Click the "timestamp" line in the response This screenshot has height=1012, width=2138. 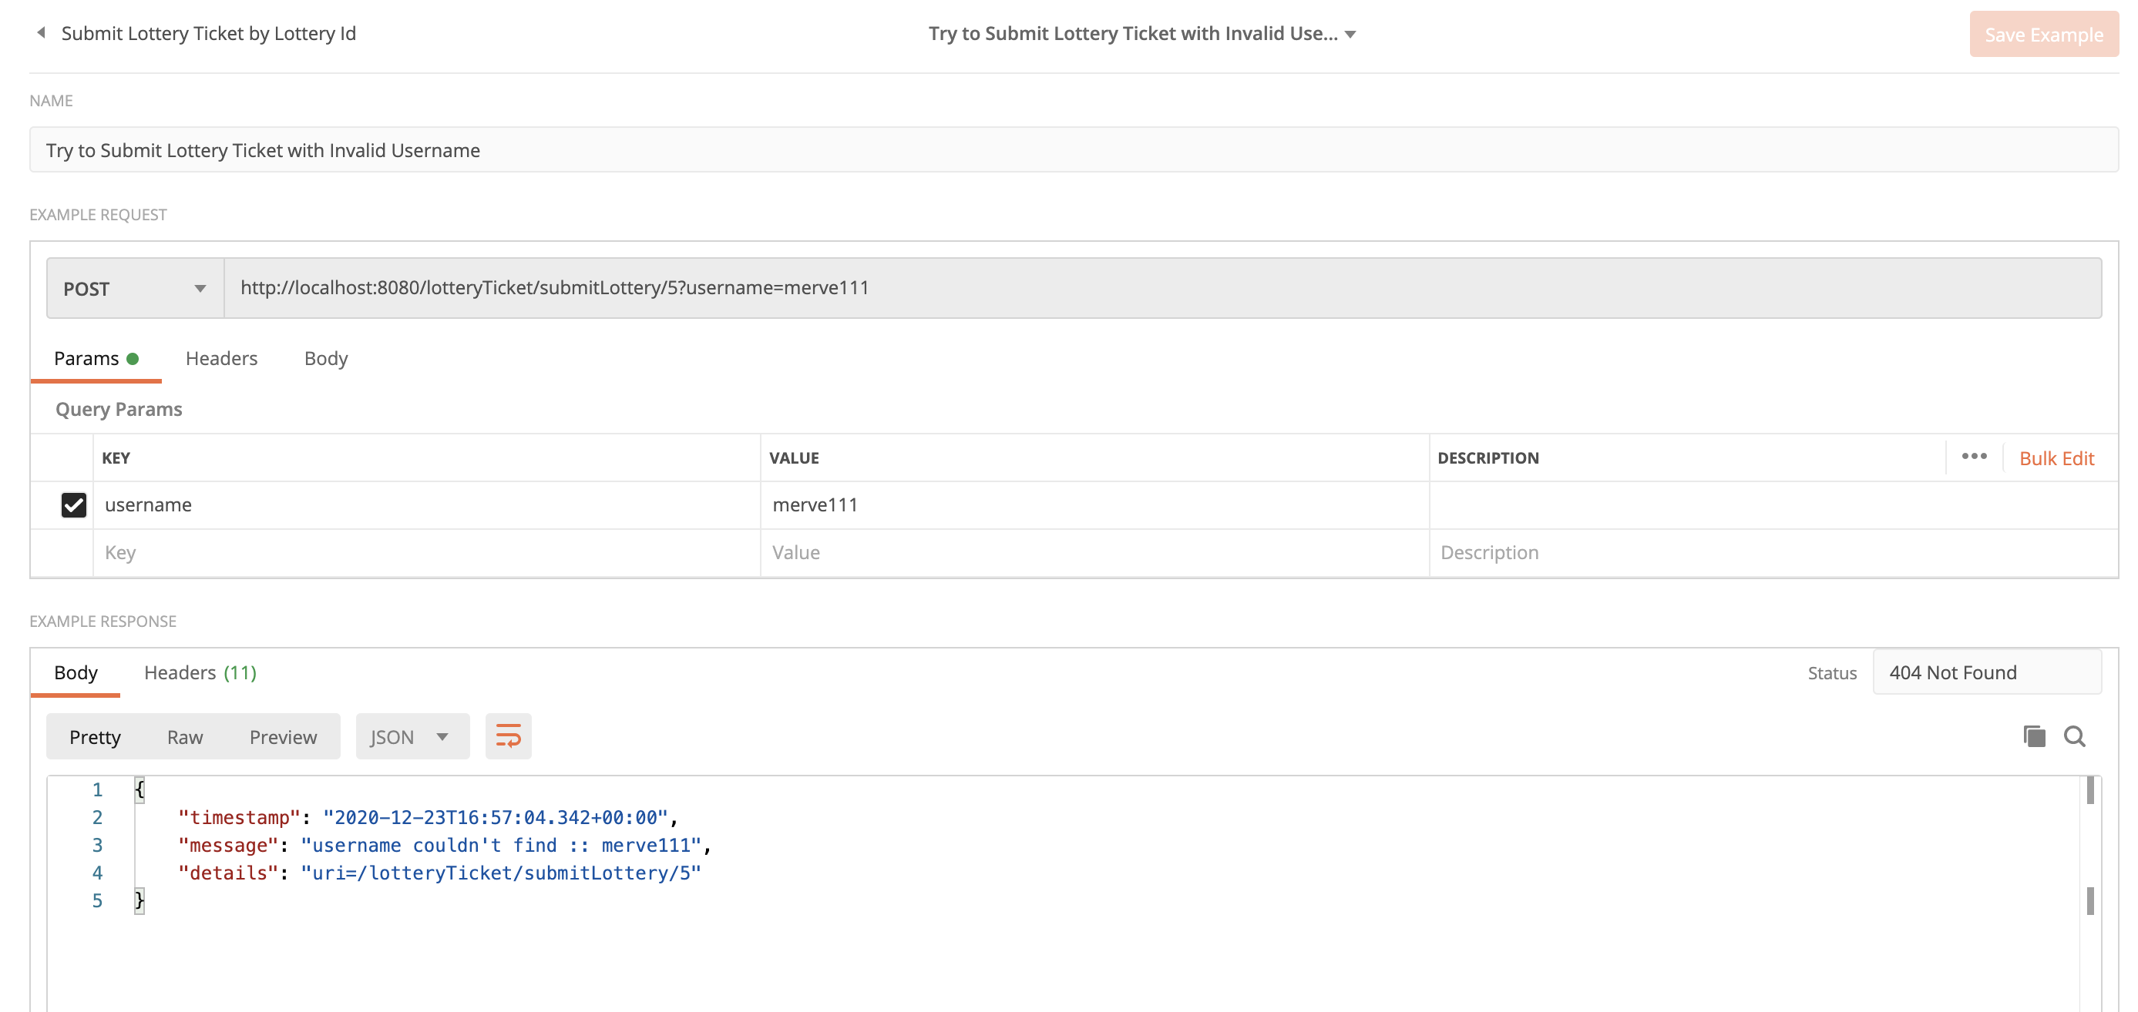tap(429, 818)
